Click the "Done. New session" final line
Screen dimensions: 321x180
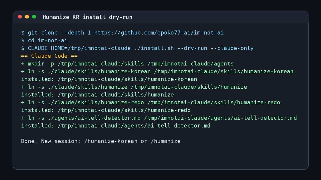(x=101, y=141)
